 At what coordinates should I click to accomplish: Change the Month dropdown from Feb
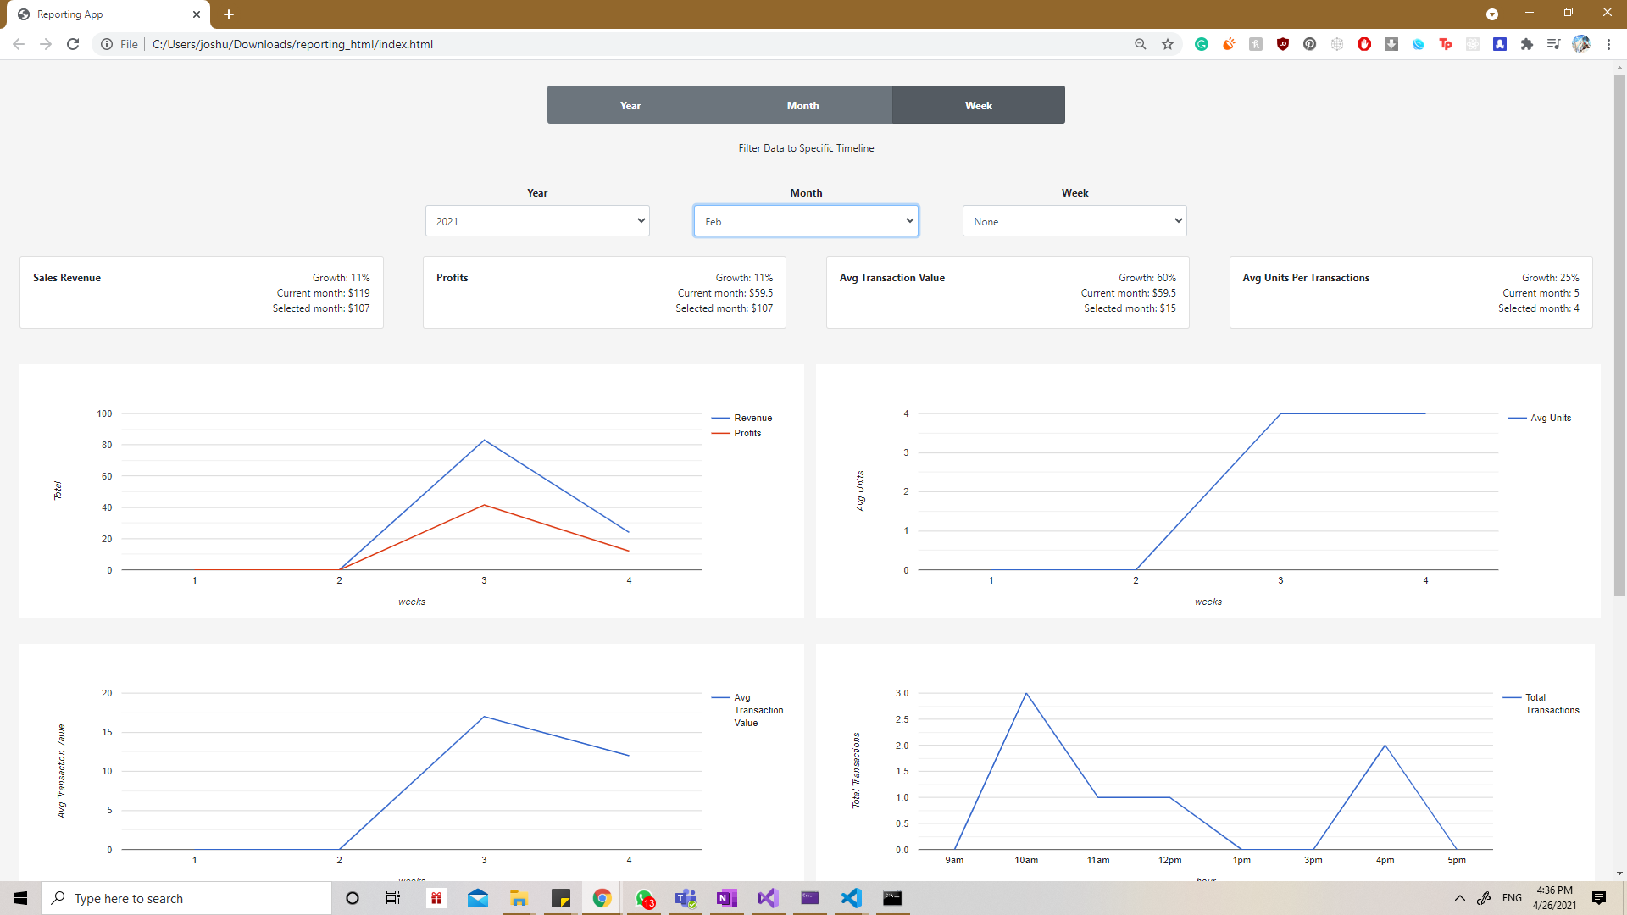point(806,220)
